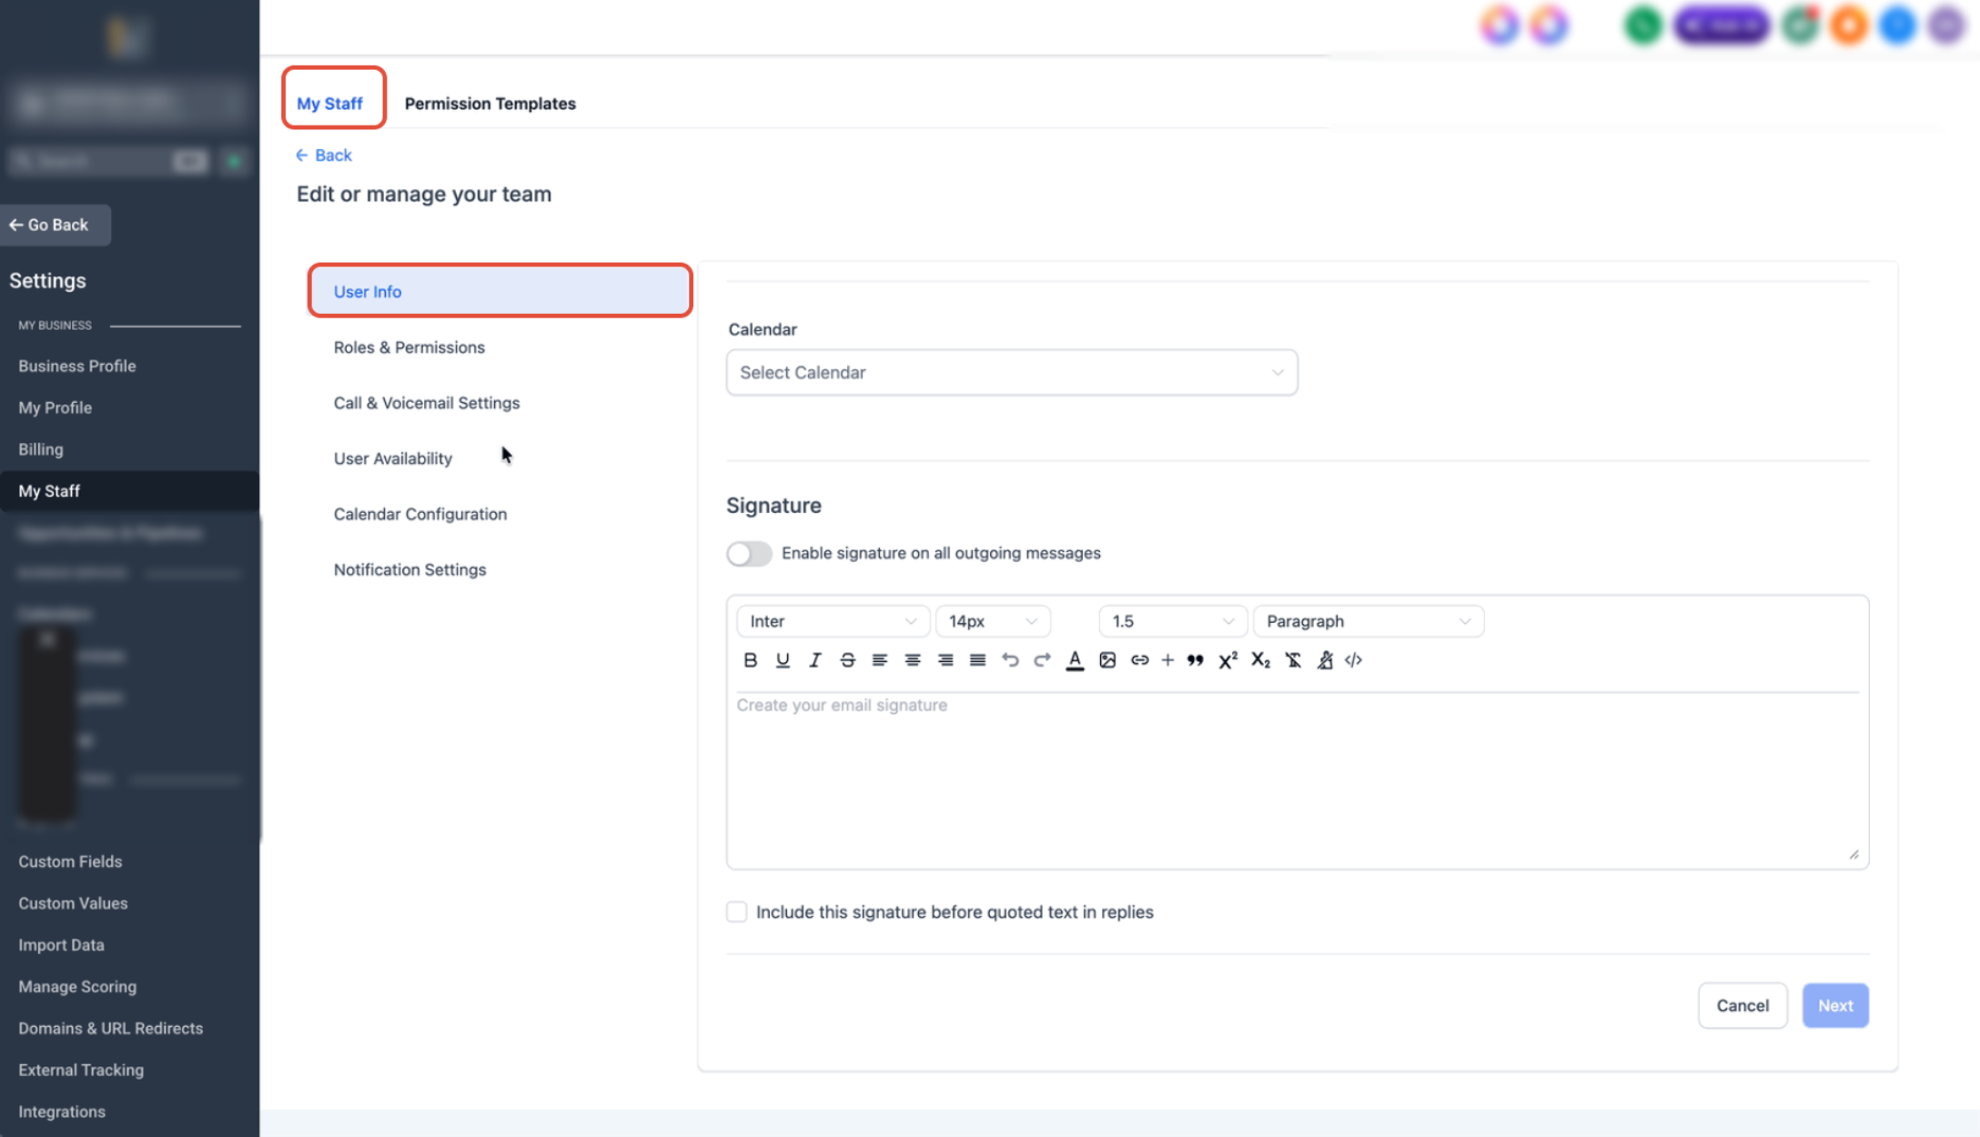Screen dimensions: 1980x1137
Task: Open the Paragraph style dropdown
Action: pyautogui.click(x=1369, y=621)
